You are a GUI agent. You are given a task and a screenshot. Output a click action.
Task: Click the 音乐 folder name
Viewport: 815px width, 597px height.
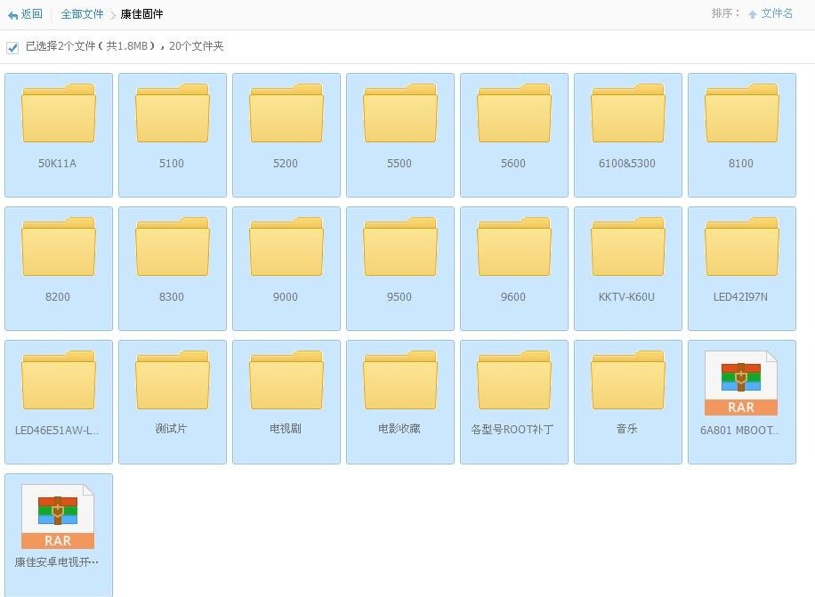coord(627,429)
